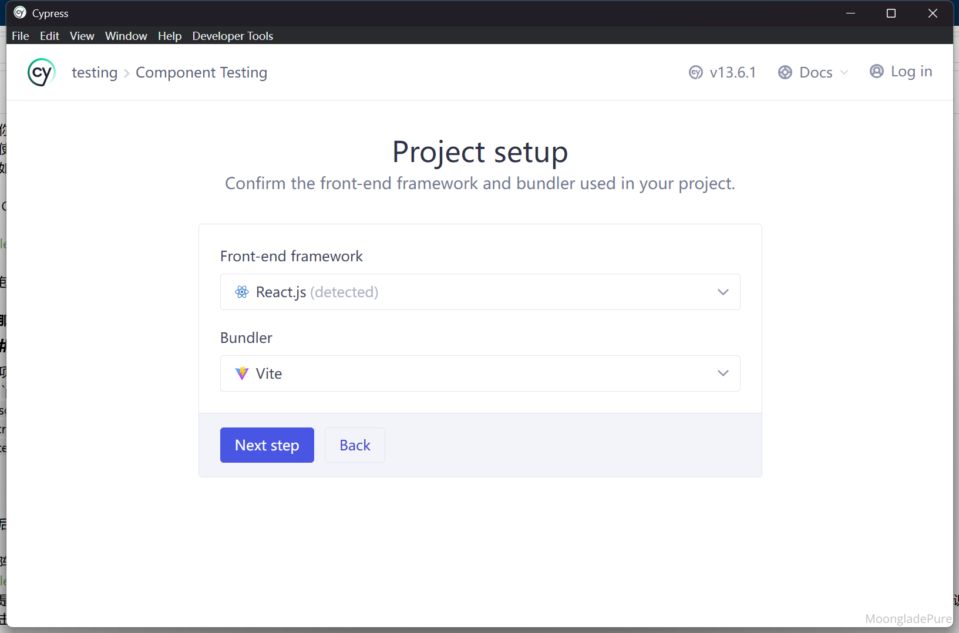Open the Front-end framework dropdown
This screenshot has height=633, width=959.
click(x=480, y=292)
